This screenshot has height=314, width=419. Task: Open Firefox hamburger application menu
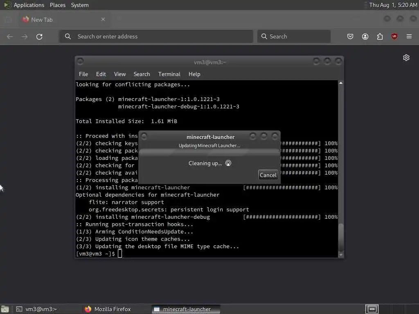pos(409,36)
